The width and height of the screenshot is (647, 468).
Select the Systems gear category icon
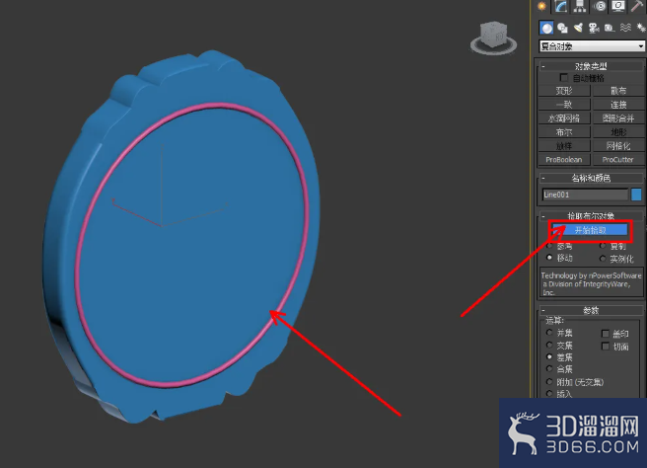[x=641, y=28]
